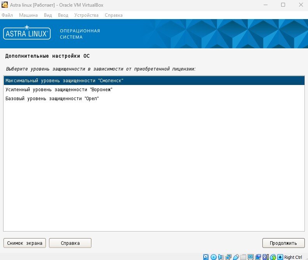The height and width of the screenshot is (260, 308).
Task: Open the Справка menu in menu bar
Action: click(114, 15)
